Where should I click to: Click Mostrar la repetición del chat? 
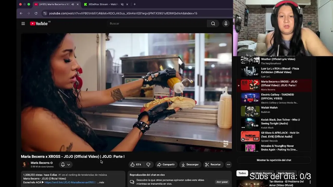point(274,160)
